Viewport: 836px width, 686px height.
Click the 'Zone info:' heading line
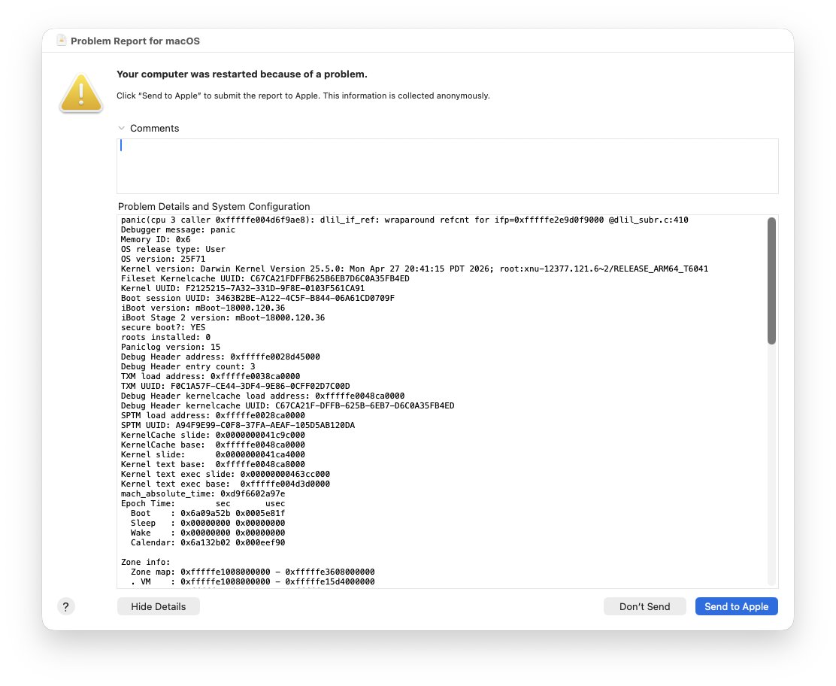point(145,562)
